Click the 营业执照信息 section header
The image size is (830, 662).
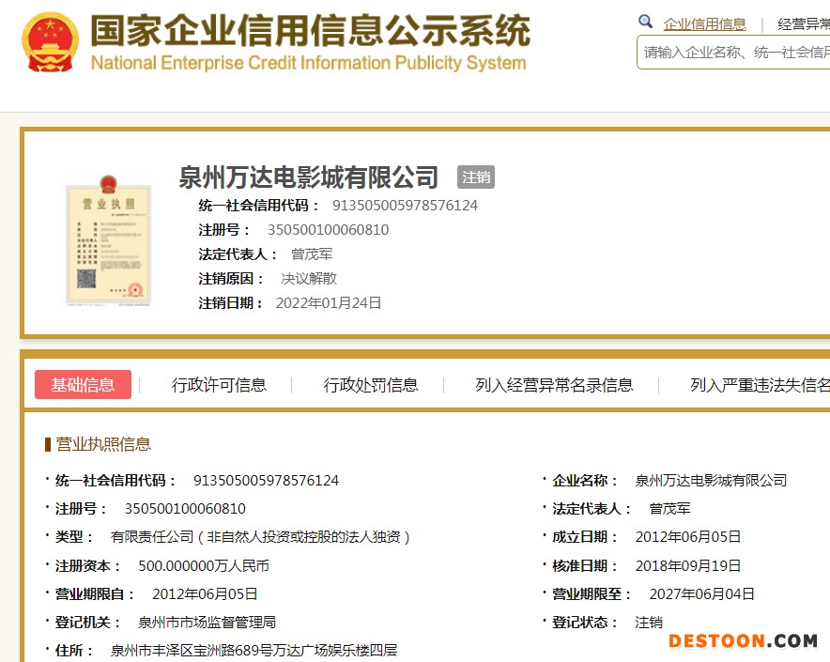pyautogui.click(x=103, y=444)
